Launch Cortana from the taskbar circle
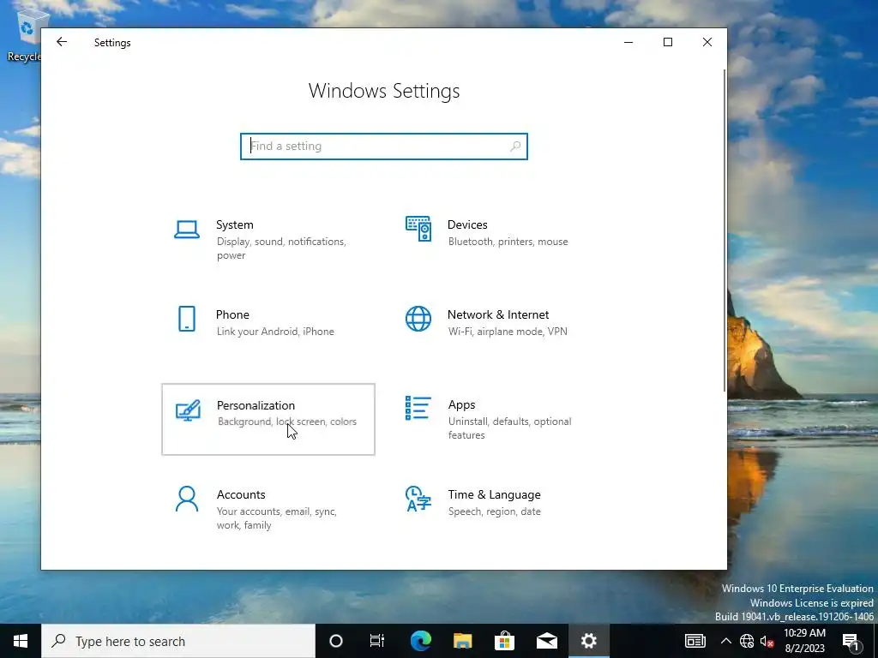The height and width of the screenshot is (658, 878). point(336,641)
